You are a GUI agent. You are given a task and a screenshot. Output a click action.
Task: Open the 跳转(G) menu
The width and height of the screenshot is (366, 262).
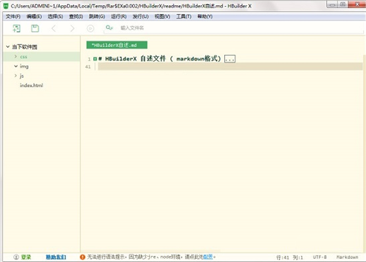[x=97, y=17]
